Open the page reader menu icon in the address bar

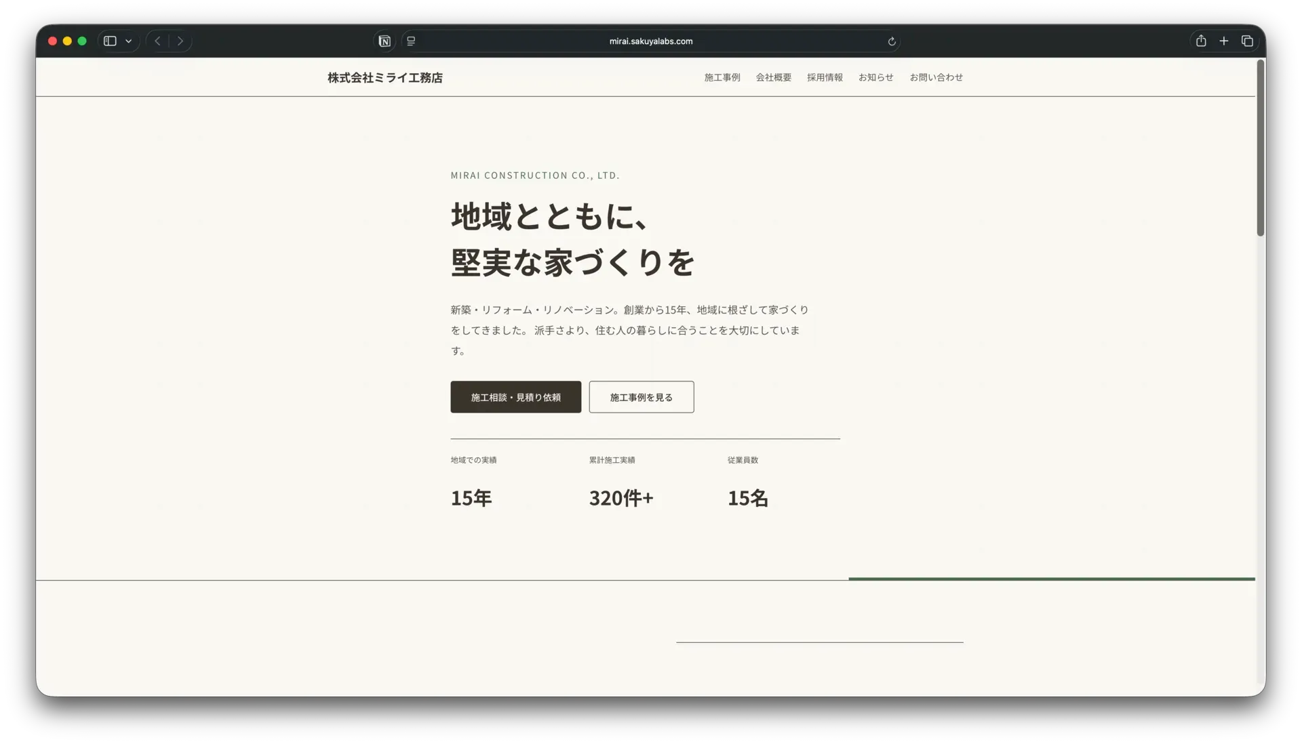point(411,41)
